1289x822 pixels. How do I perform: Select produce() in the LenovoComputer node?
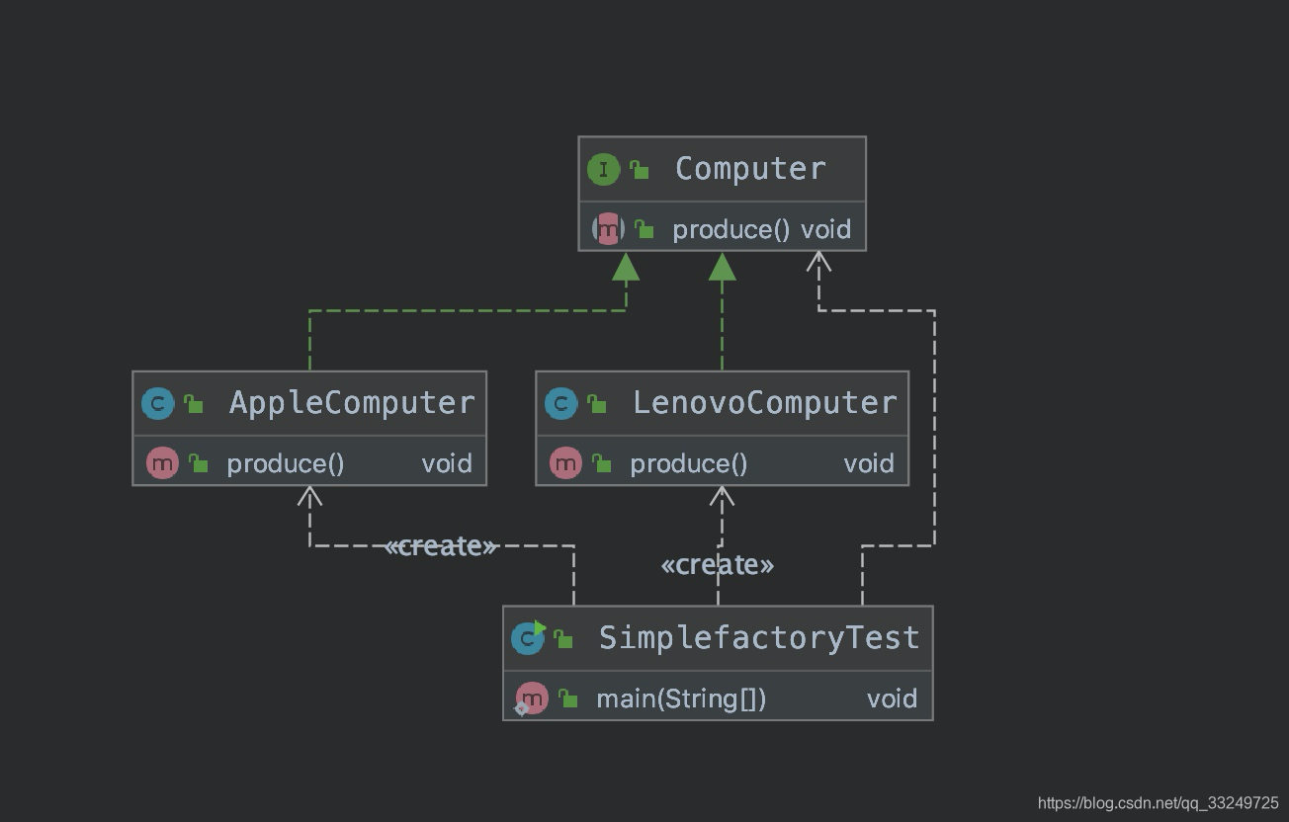[x=689, y=463]
